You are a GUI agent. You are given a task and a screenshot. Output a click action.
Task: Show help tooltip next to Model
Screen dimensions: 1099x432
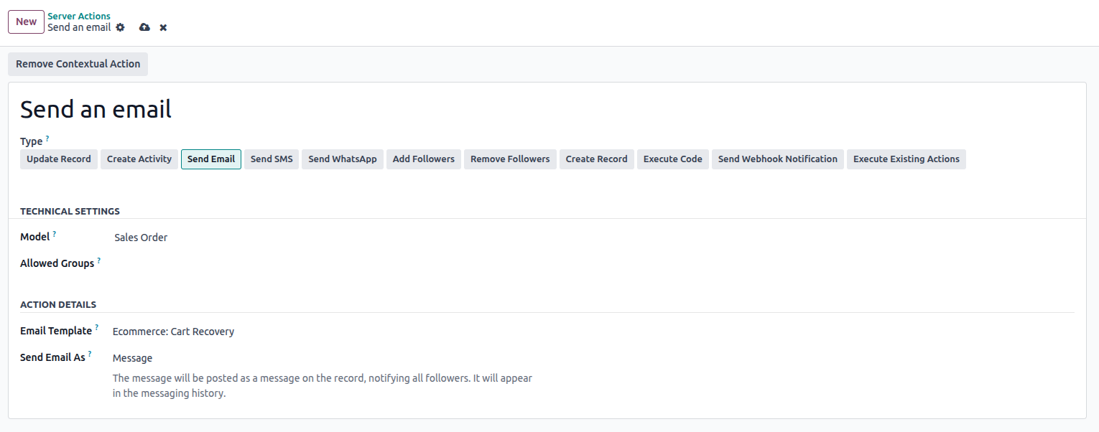(x=54, y=234)
